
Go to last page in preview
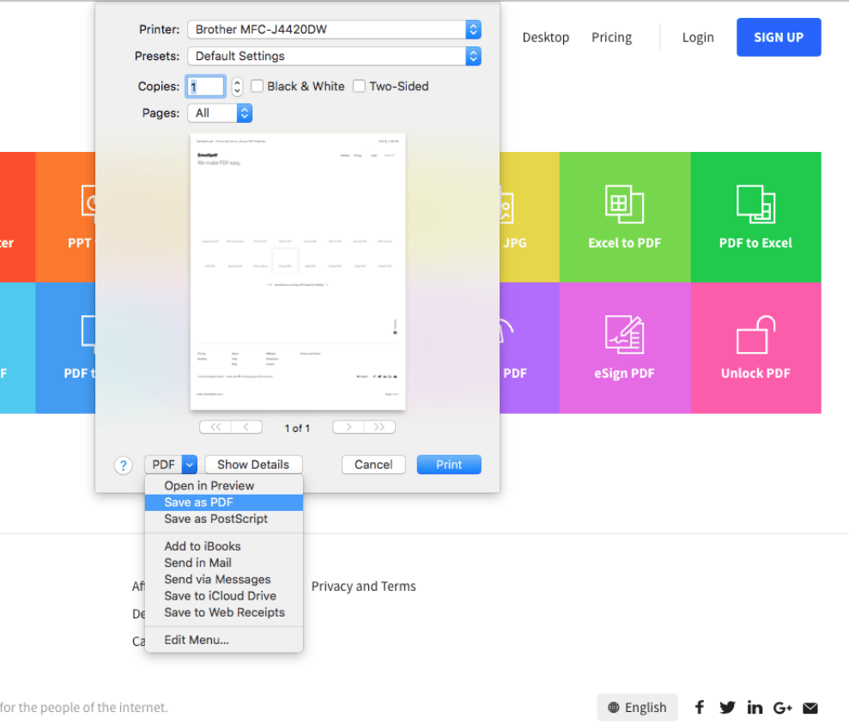point(379,427)
